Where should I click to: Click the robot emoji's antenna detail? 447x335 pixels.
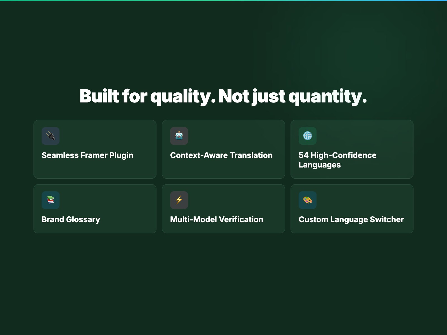point(179,131)
